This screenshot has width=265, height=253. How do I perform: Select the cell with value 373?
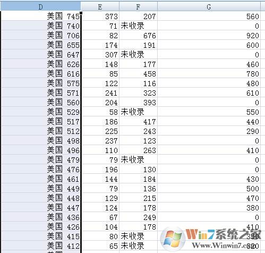tap(100, 16)
